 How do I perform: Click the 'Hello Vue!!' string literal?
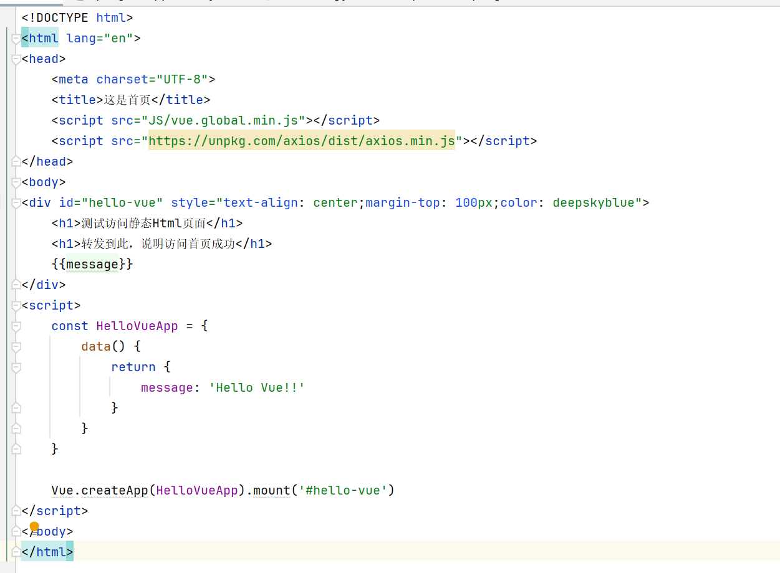click(x=257, y=387)
